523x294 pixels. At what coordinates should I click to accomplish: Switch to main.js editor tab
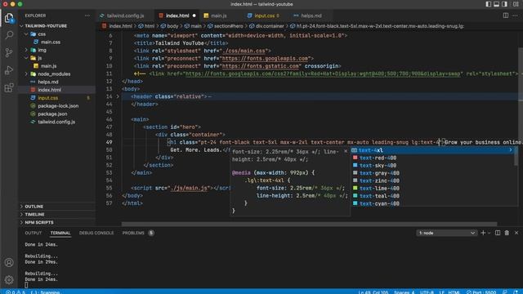pos(218,16)
